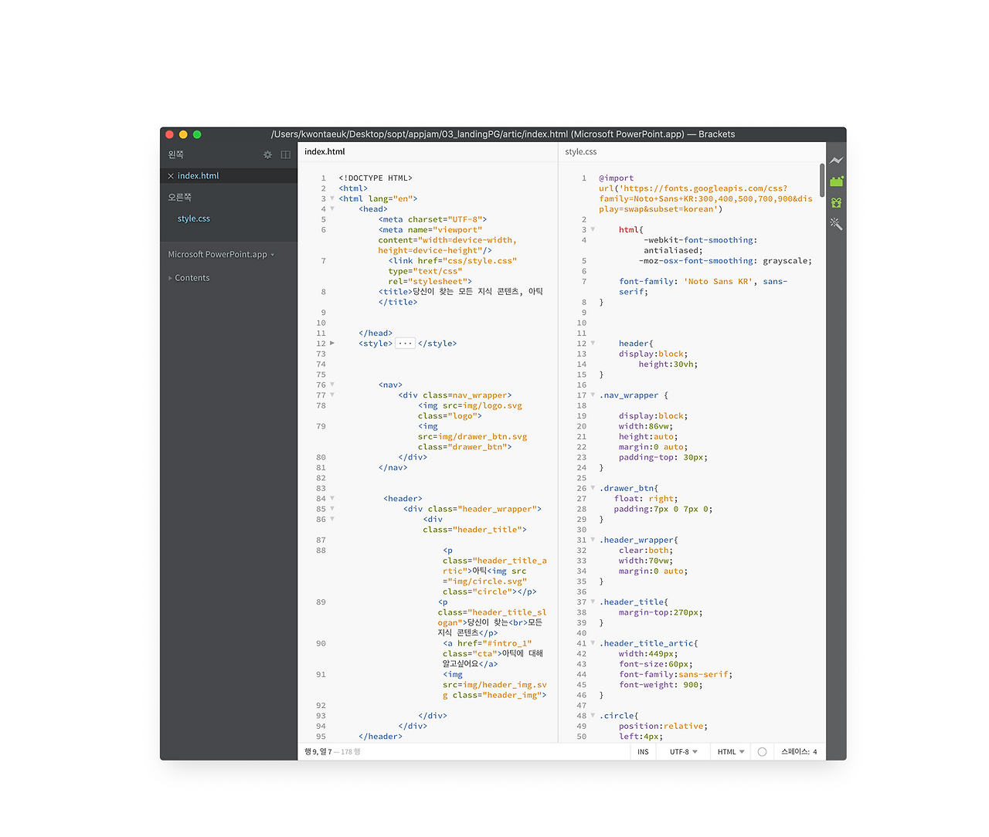Click the 오른쪽 working set heading
Viewport: 989px width, 837px height.
180,198
